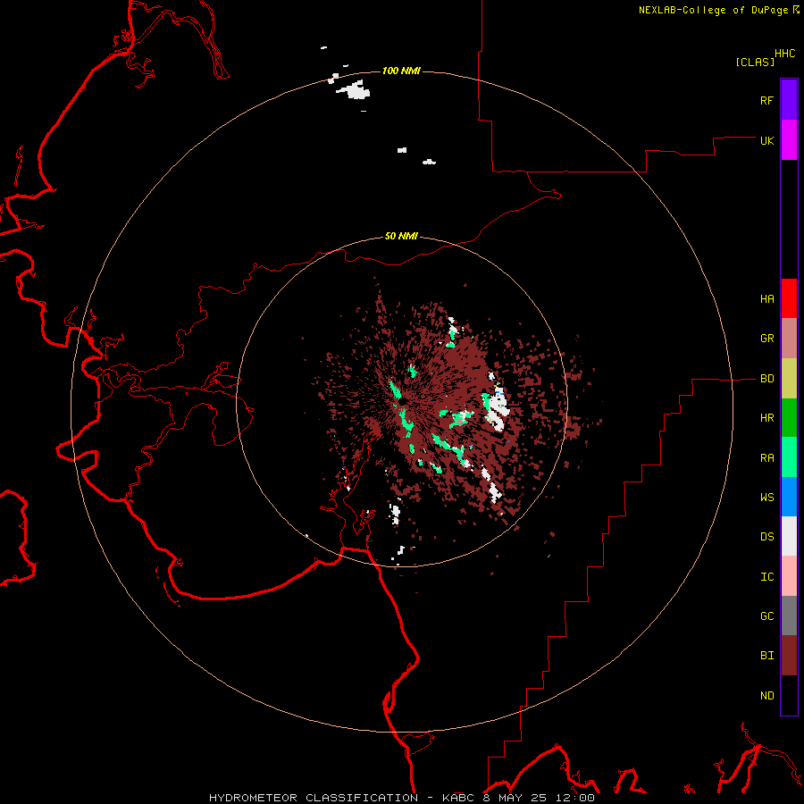
Task: Click the HA red legend swatch
Action: click(789, 298)
